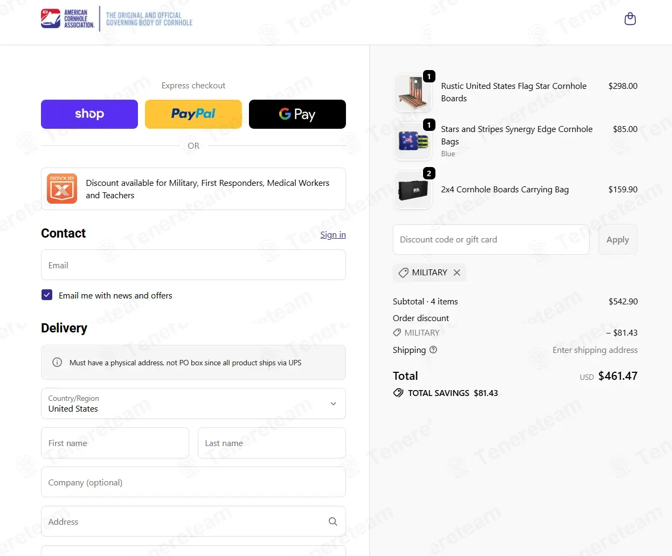Click the Country/Region chevron arrow
The height and width of the screenshot is (556, 672).
pos(333,404)
